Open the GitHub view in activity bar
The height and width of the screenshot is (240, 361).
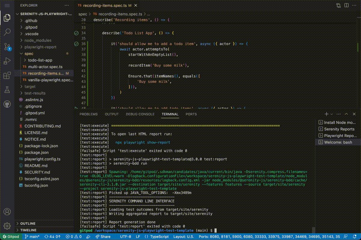(7, 104)
